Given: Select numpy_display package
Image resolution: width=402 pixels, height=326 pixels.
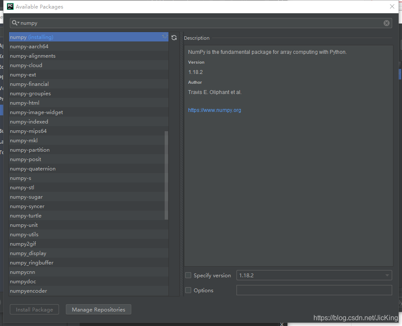Looking at the screenshot, I should click(89, 253).
